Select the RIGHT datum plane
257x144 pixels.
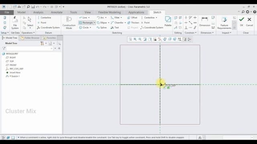click(x=11, y=58)
